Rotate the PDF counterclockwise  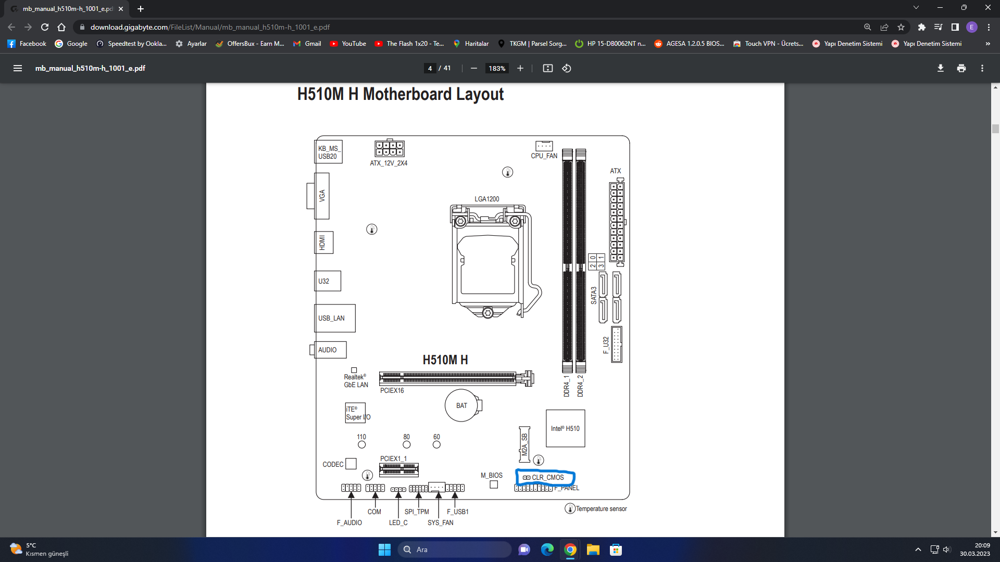(567, 68)
